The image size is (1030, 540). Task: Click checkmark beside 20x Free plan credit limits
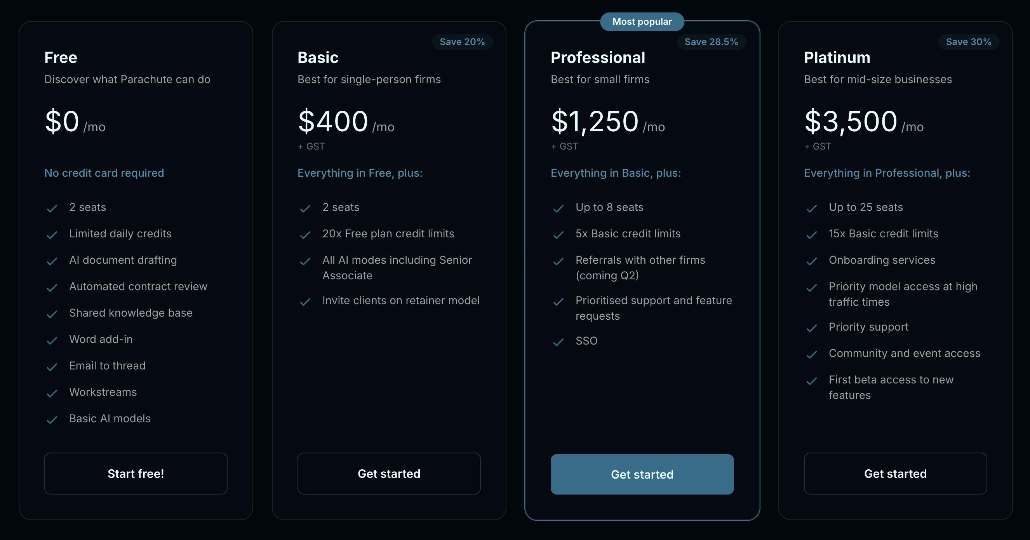[x=305, y=235]
